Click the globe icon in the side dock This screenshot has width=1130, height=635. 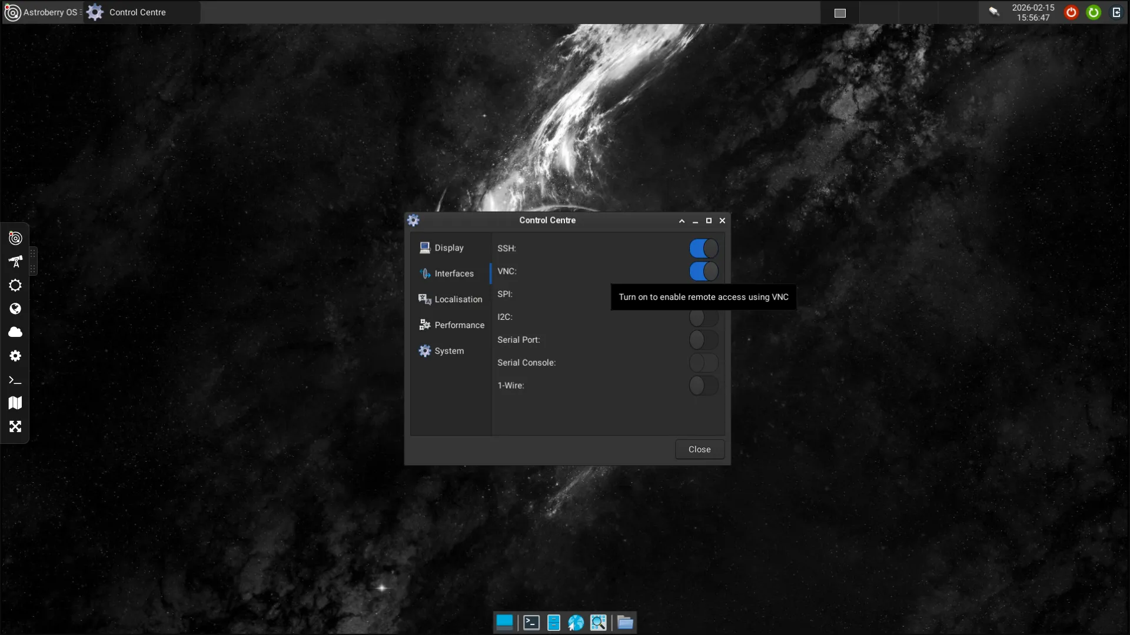pos(15,309)
